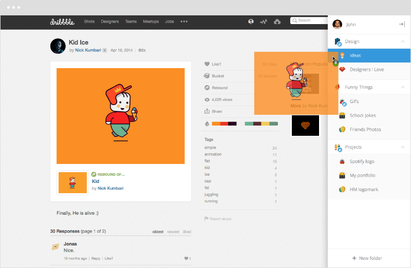Screen dimensions: 411x268
Task: Click the New folder button
Action: (x=367, y=258)
